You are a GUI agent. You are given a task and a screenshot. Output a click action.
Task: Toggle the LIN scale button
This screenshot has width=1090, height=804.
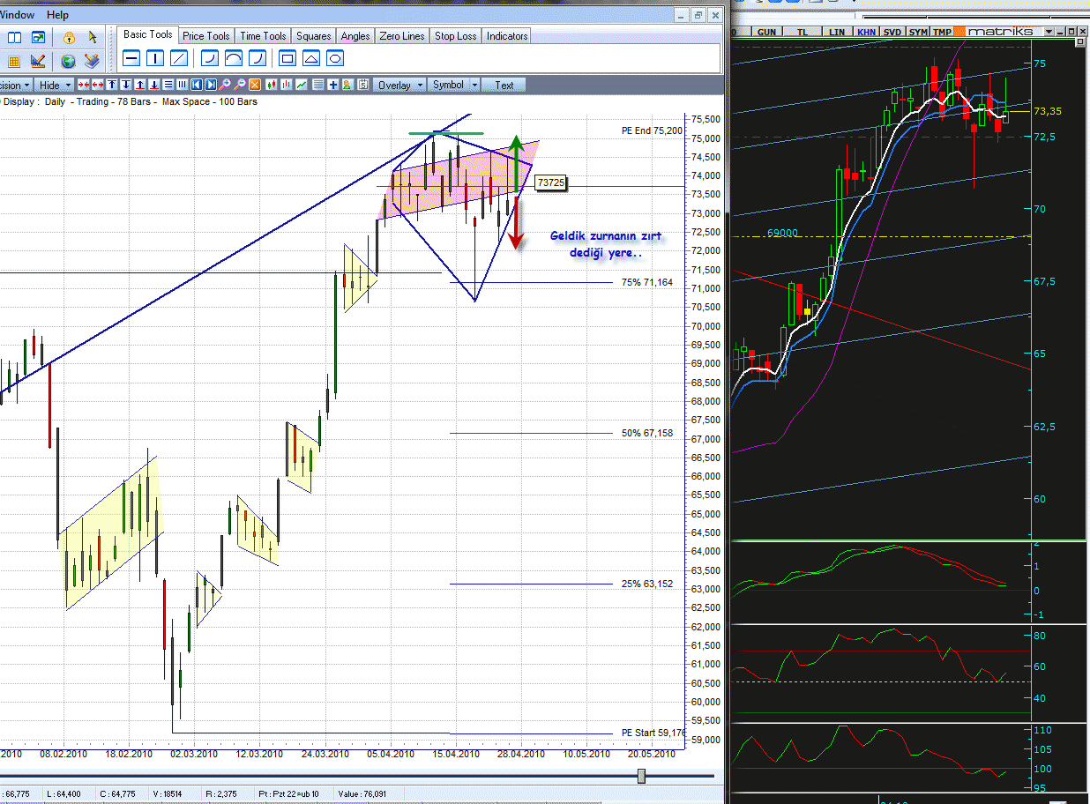838,32
